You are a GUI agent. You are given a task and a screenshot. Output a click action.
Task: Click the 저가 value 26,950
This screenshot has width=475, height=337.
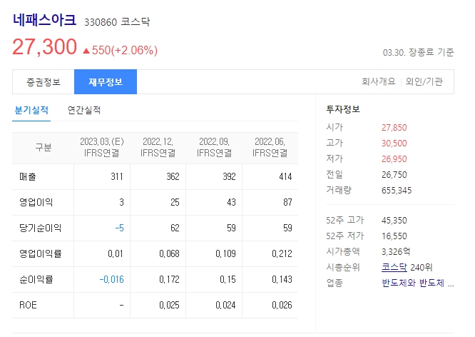coord(394,159)
